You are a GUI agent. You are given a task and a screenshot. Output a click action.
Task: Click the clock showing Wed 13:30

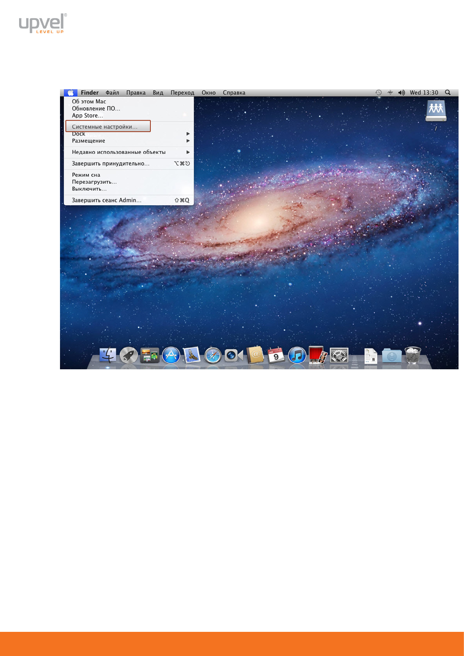point(423,93)
